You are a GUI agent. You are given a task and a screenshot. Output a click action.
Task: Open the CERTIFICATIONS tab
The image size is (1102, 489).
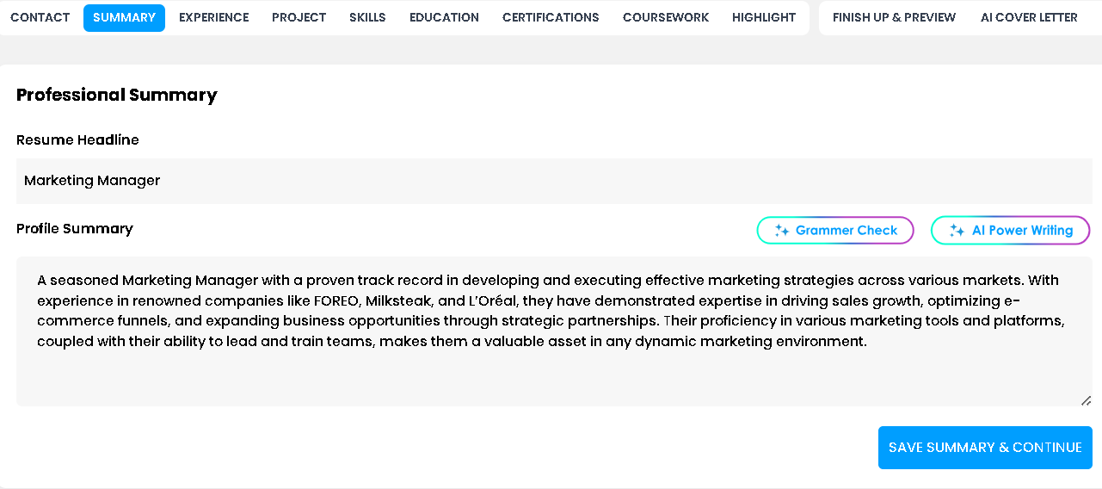pos(551,17)
